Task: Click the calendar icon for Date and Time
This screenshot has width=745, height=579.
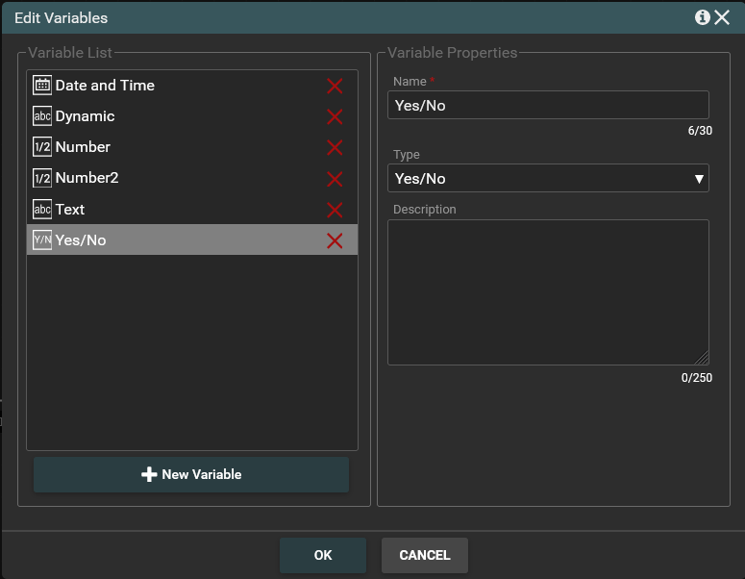Action: (42, 86)
